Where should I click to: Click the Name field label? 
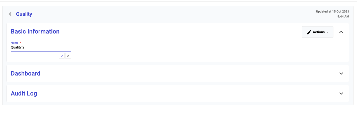(x=15, y=43)
